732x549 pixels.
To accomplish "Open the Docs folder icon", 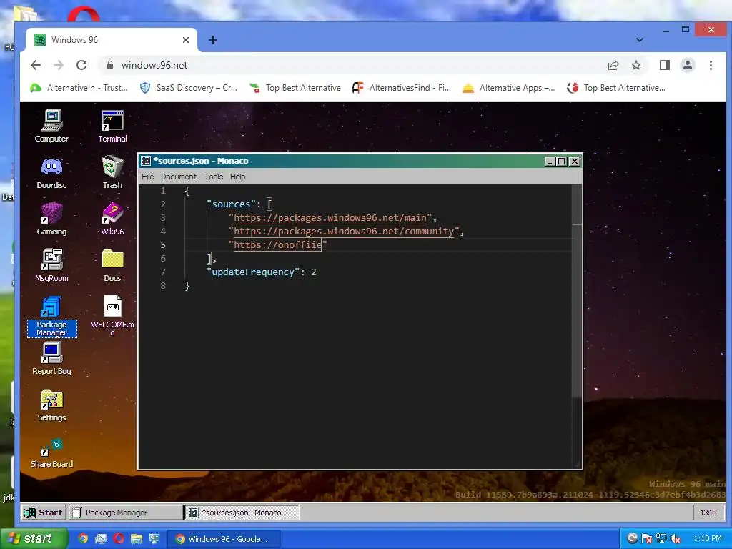I will (112, 265).
